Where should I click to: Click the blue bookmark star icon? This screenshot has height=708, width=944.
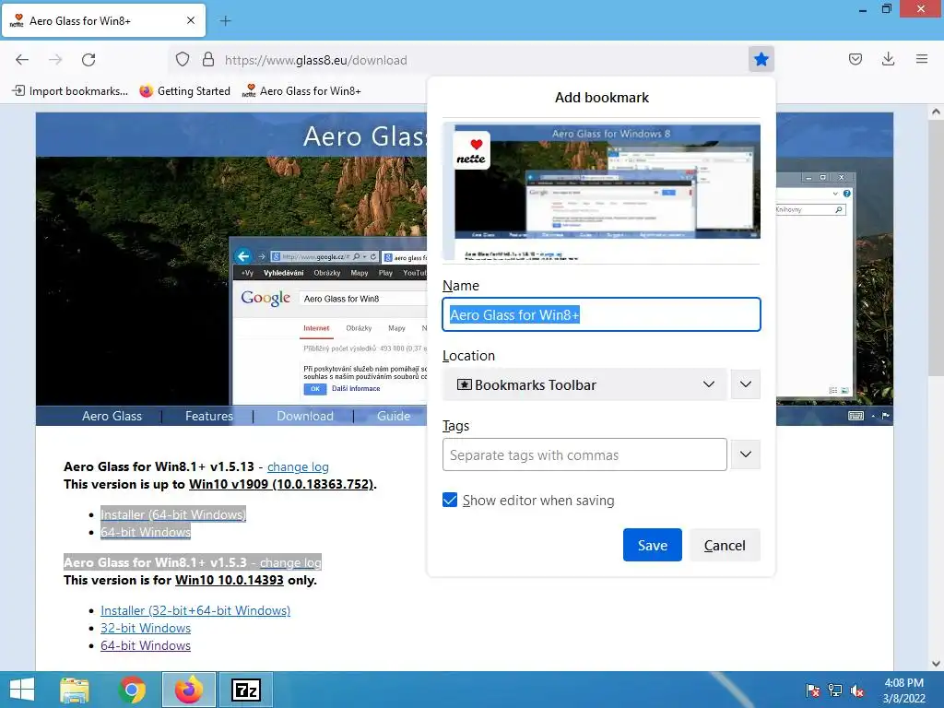click(x=761, y=59)
